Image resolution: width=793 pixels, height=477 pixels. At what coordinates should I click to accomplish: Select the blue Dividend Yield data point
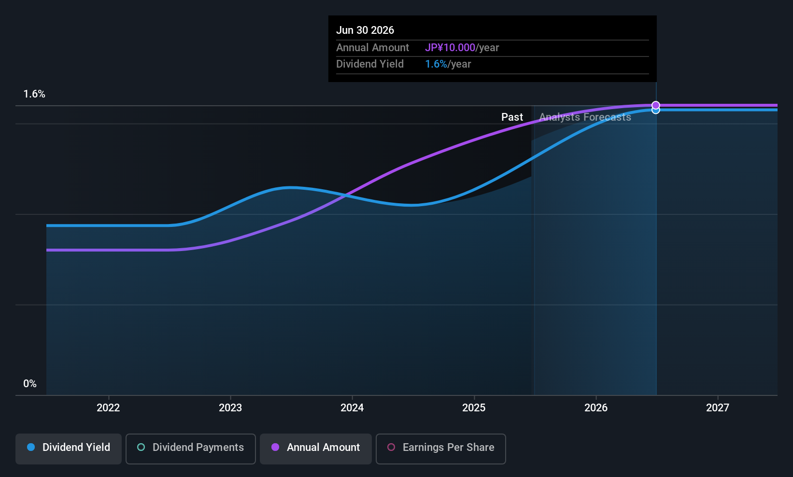pyautogui.click(x=655, y=111)
